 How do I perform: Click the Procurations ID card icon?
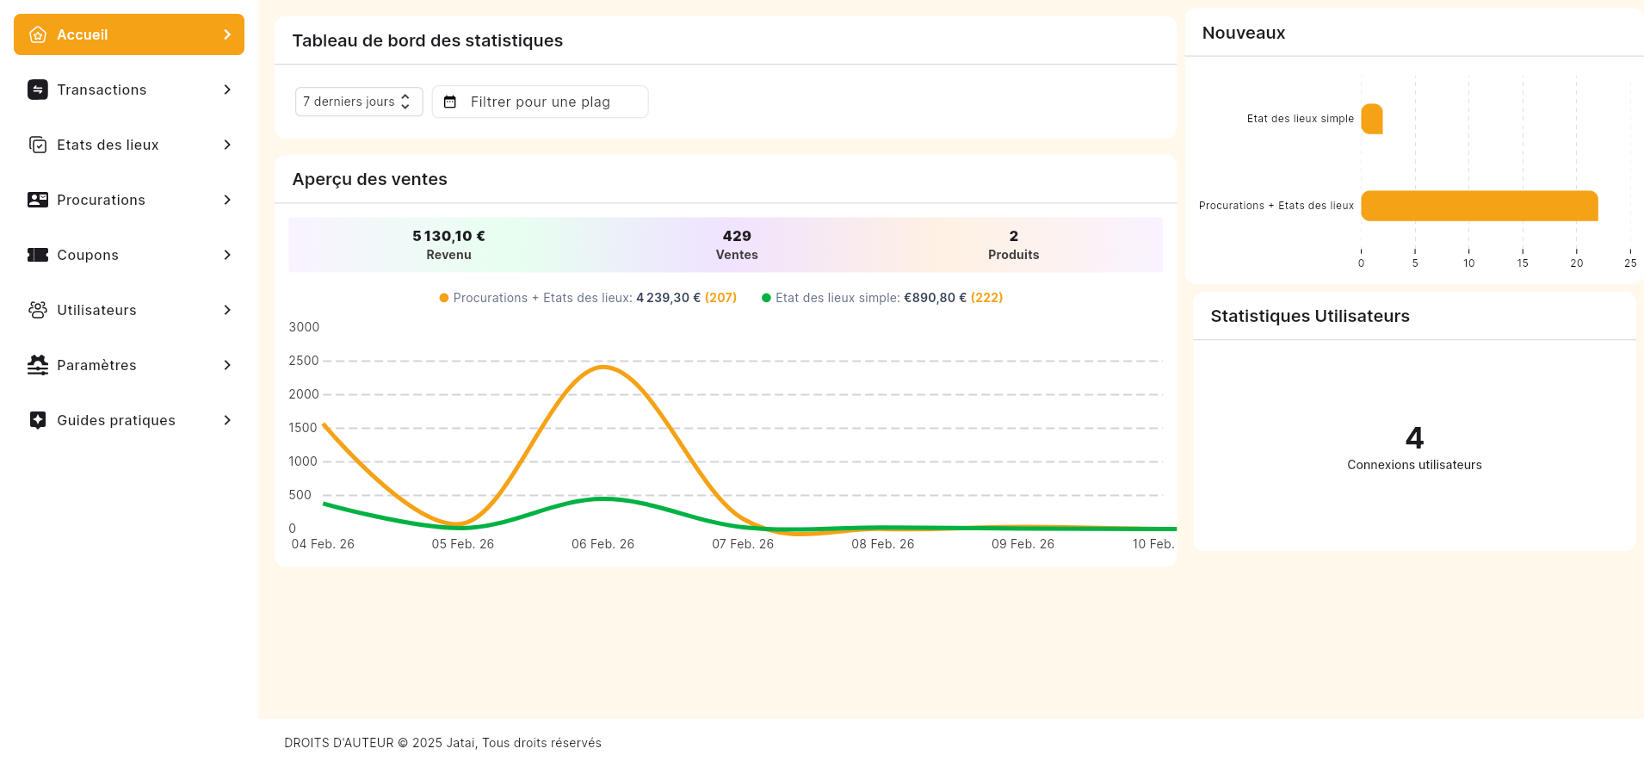[x=38, y=200]
